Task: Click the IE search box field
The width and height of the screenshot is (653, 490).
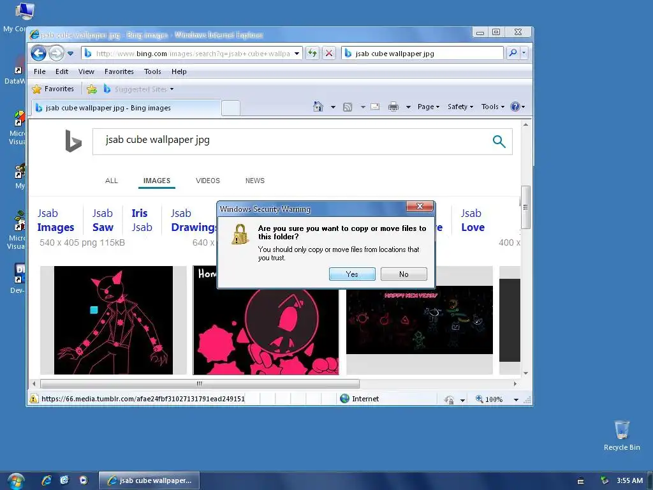Action: pyautogui.click(x=422, y=54)
